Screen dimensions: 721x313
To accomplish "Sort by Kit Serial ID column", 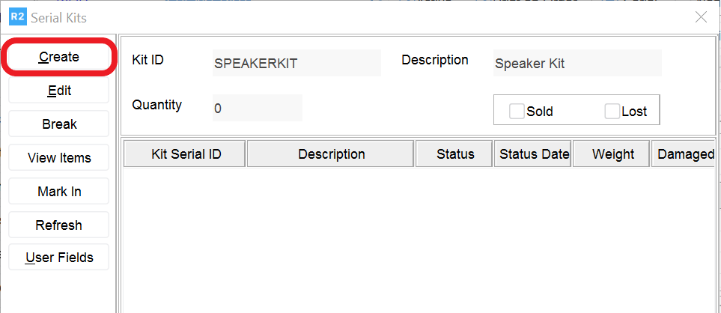I will [186, 154].
